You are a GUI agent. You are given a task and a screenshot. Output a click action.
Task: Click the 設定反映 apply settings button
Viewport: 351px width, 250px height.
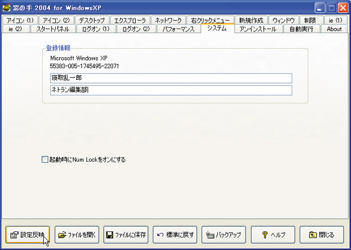coord(28,234)
